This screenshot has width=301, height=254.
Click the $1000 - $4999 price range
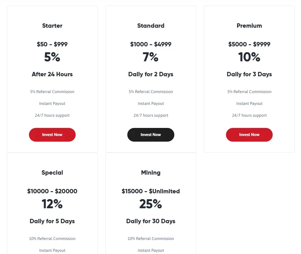pos(151,44)
